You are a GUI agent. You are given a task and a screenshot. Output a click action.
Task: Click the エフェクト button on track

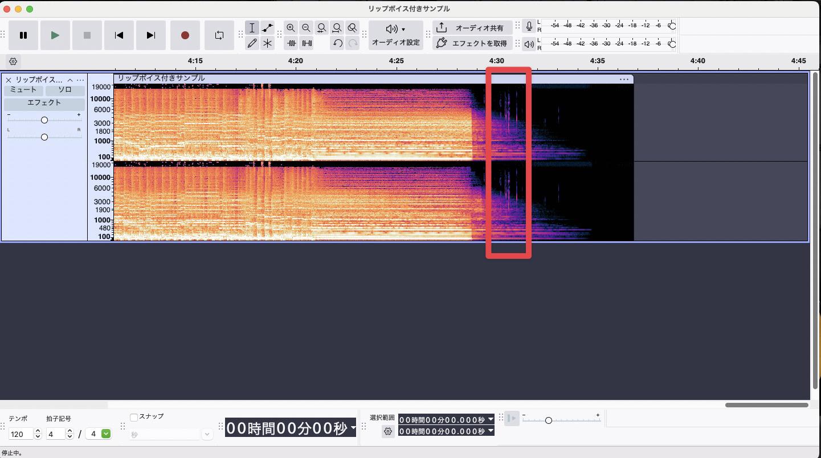[x=44, y=103]
